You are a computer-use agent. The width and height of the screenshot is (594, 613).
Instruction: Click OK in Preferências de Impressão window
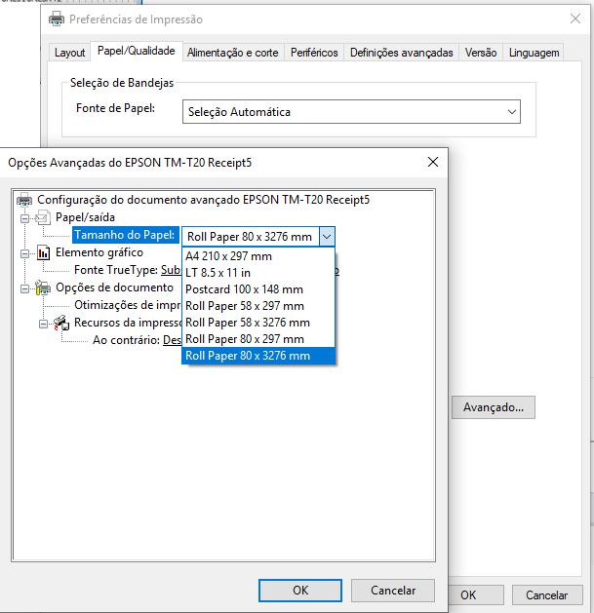[x=476, y=595]
